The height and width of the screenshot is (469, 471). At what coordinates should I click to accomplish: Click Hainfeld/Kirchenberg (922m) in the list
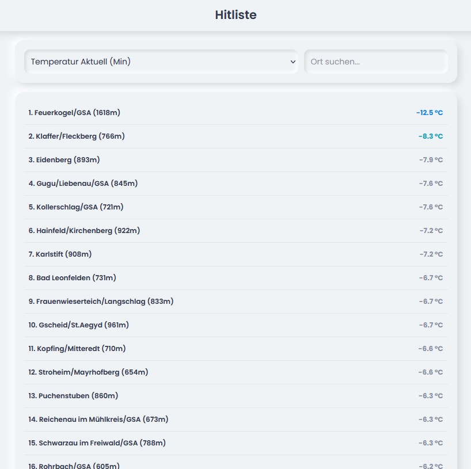pos(84,231)
